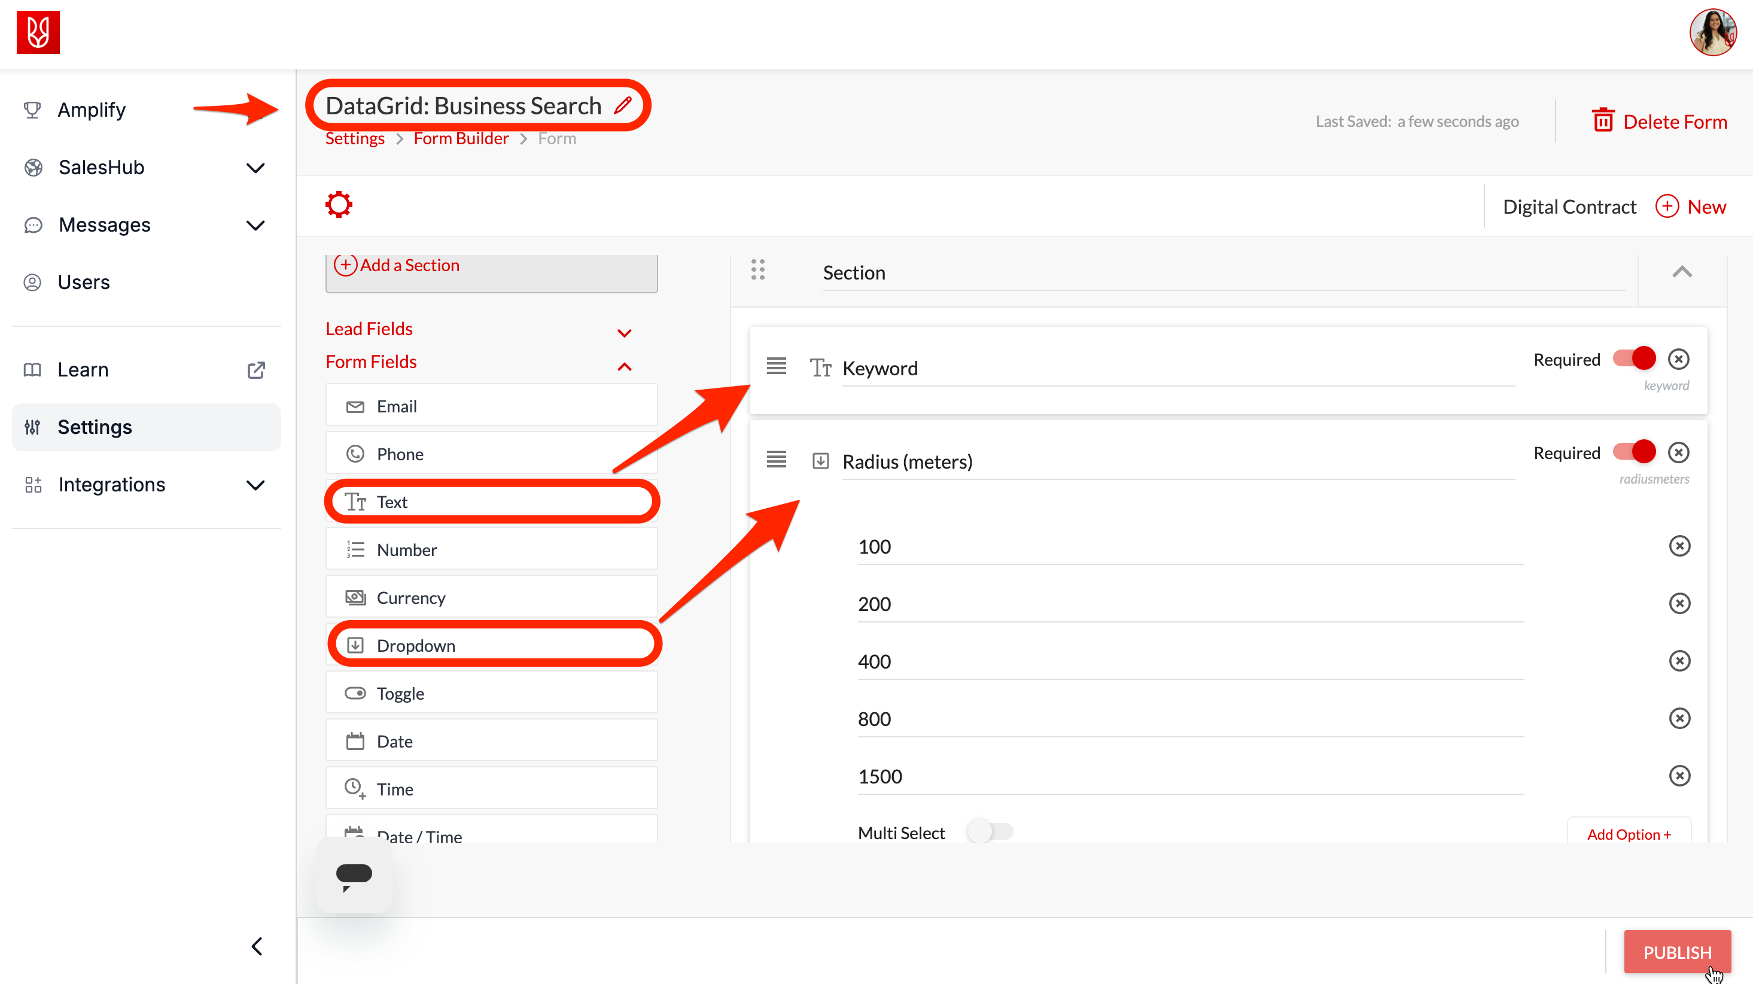Collapse the Form Fields list
The image size is (1753, 984).
click(x=624, y=366)
